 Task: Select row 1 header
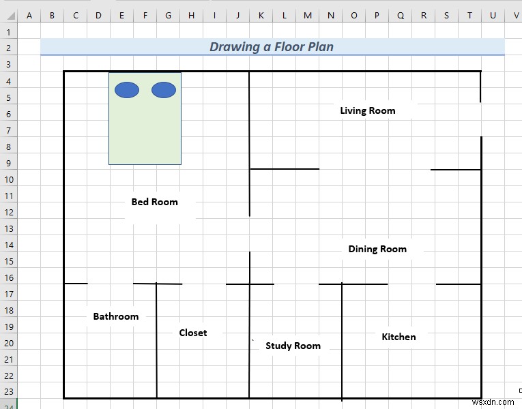tap(9, 32)
